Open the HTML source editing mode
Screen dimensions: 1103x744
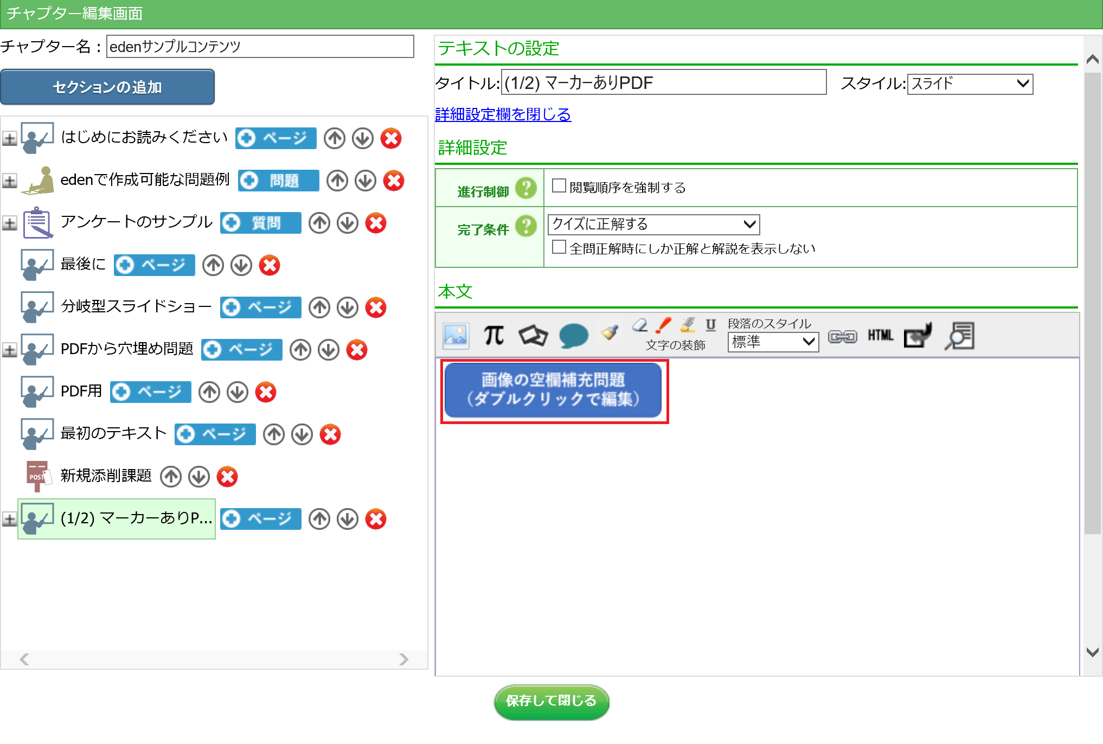tap(880, 336)
